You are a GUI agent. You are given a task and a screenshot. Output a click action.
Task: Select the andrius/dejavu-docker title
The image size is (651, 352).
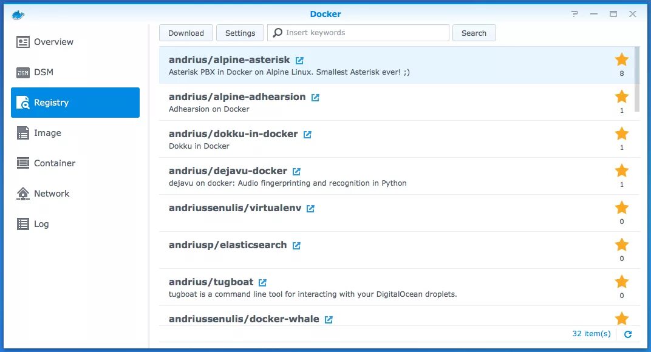click(x=228, y=171)
